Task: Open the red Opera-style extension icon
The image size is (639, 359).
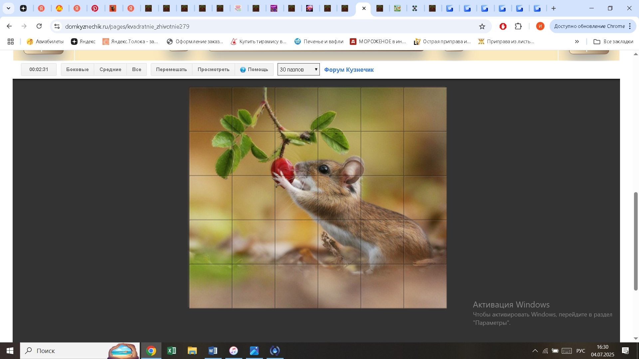Action: (x=503, y=26)
